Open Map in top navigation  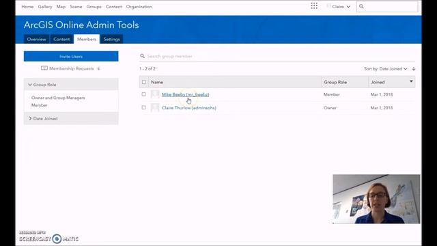61,6
